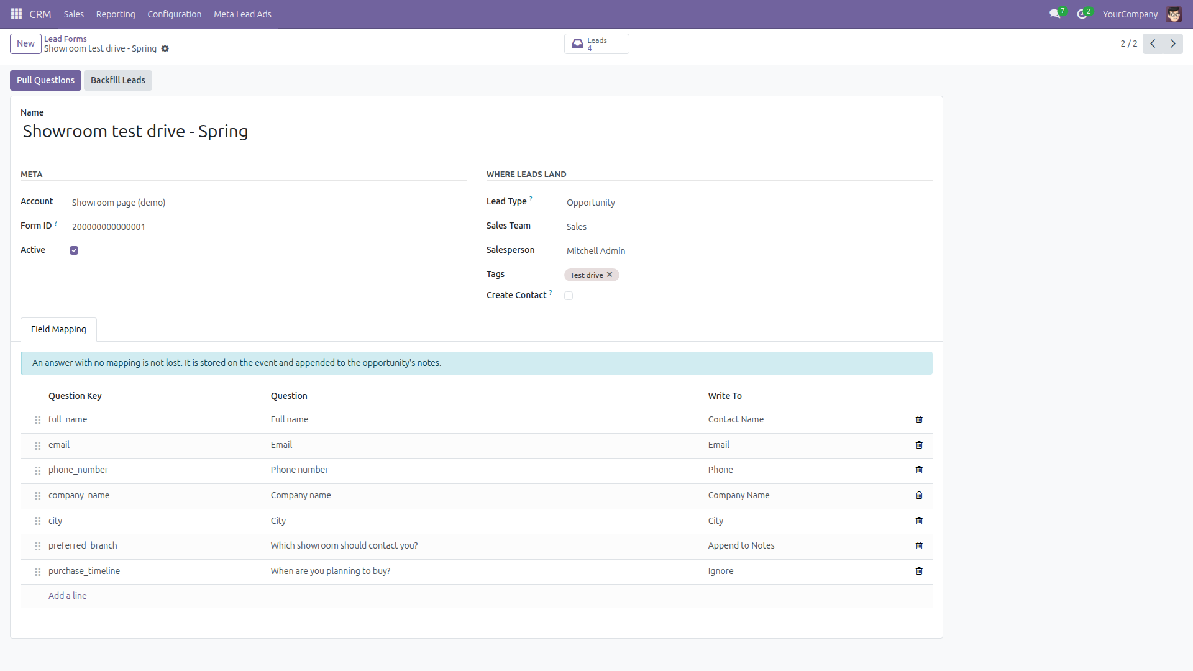Click the Question Key column header
Screen dimensions: 1193x671
tap(75, 396)
